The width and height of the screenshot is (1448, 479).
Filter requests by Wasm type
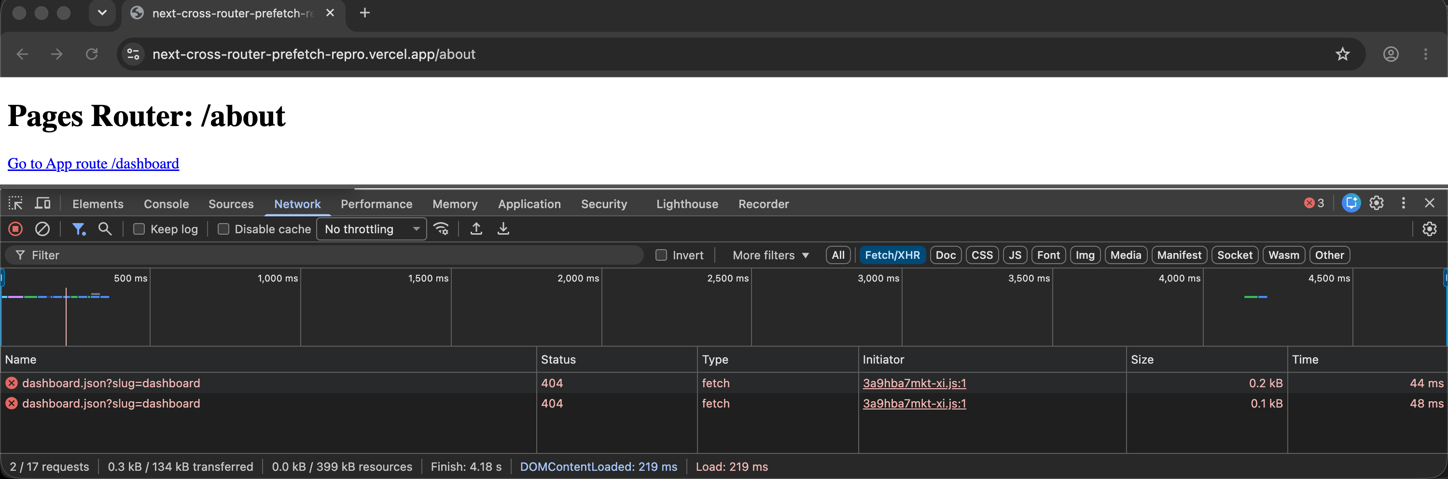1283,255
